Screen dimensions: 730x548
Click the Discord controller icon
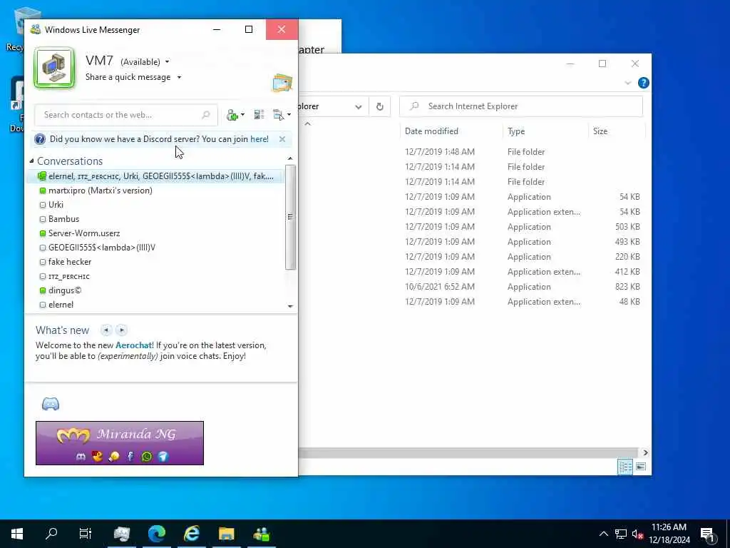[x=51, y=404]
